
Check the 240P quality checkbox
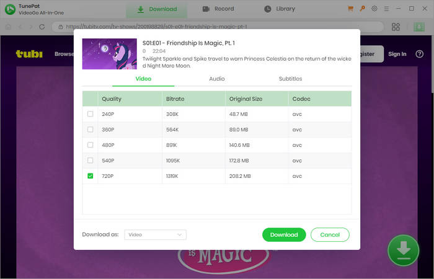click(91, 114)
